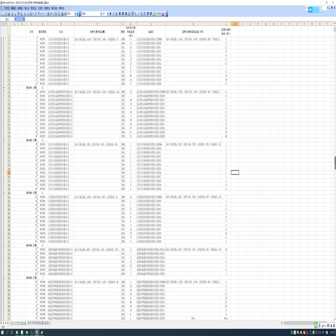Viewport: 336px width, 336px height.
Task: Click the Name Box showing M35
Action: 7,19
